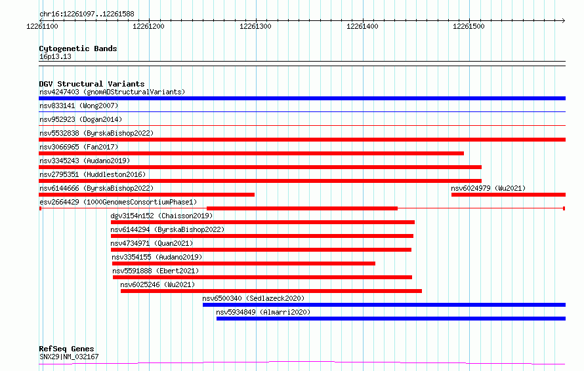Select the nsv2795351 (Huddleston2016) label

pos(93,174)
